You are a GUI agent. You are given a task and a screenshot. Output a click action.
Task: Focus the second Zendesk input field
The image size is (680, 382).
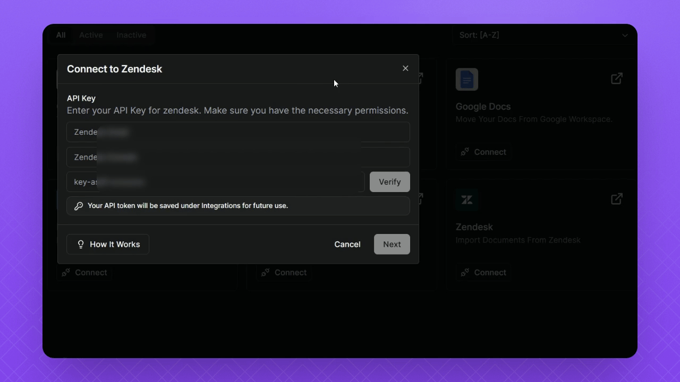238,157
